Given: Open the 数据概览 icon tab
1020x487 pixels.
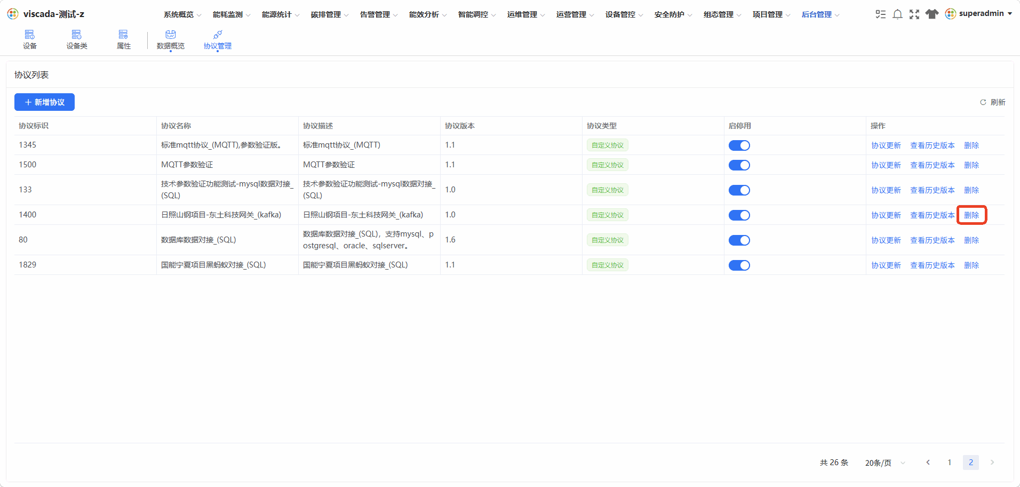Looking at the screenshot, I should coord(171,40).
